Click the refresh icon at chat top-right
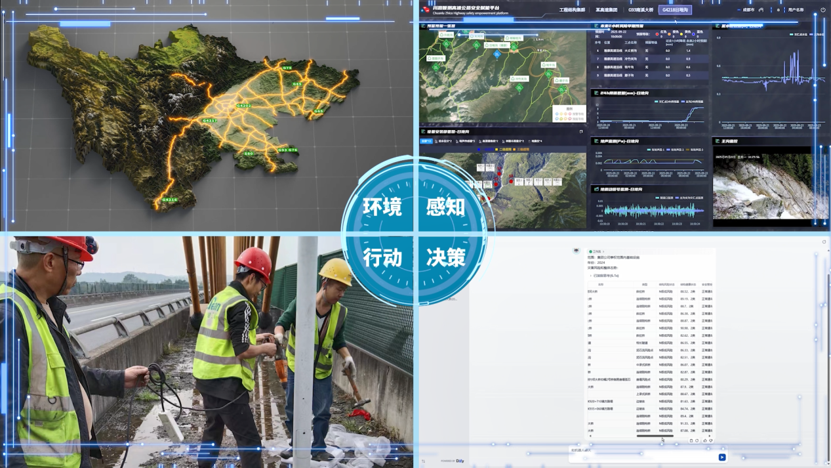 pyautogui.click(x=824, y=242)
